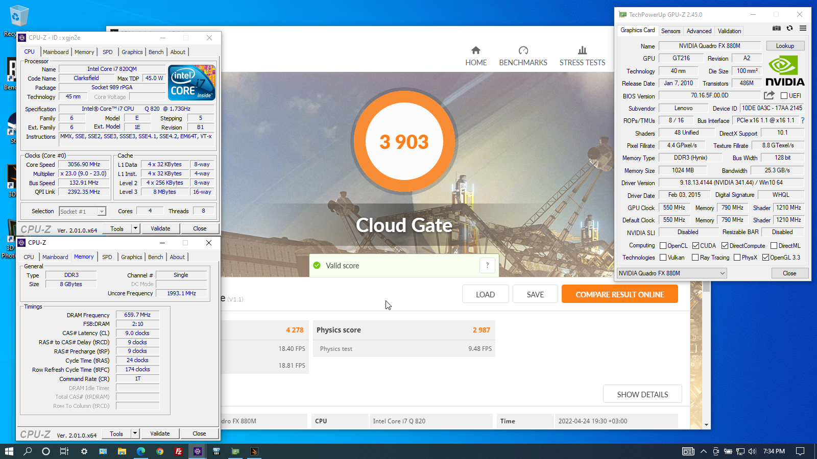
Task: Open Tools dropdown arrow in lower CPU-Z
Action: tap(135, 433)
